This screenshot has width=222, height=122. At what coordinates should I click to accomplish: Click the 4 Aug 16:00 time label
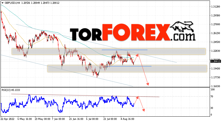[x=127, y=119]
